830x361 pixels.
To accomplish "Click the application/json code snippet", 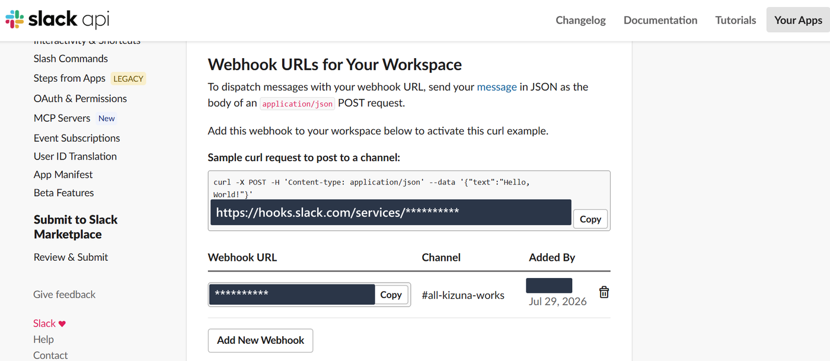I will pos(298,103).
